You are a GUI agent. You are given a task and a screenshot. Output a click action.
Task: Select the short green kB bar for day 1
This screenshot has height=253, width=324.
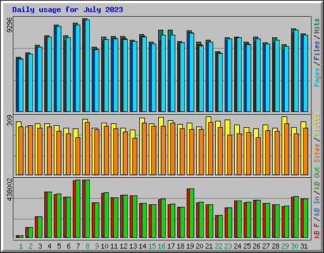(x=21, y=237)
